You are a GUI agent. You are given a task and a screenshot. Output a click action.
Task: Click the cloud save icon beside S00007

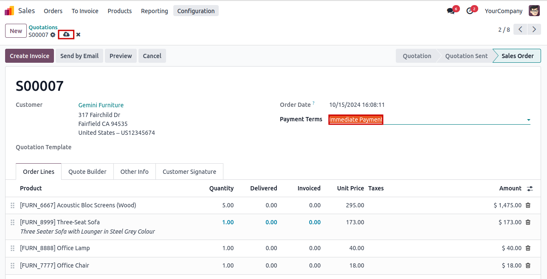(66, 34)
